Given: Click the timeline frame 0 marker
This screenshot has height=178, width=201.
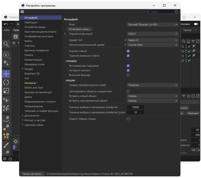Looking at the screenshot, I should (14, 147).
